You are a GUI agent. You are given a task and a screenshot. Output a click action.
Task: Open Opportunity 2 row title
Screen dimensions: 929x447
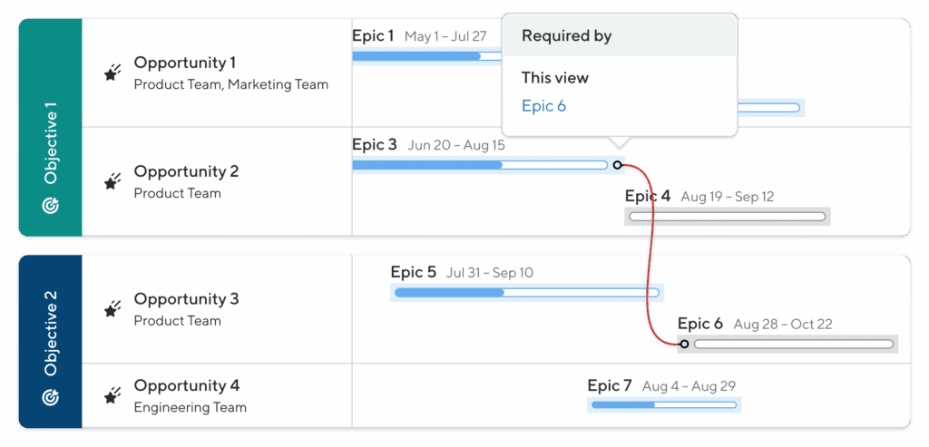pos(186,171)
